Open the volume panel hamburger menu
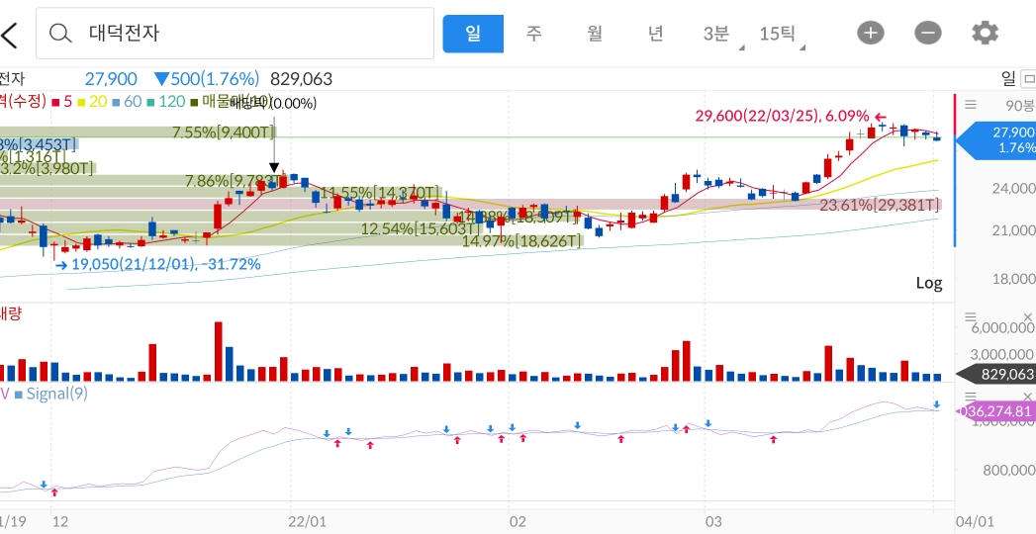The height and width of the screenshot is (534, 1036). (971, 316)
